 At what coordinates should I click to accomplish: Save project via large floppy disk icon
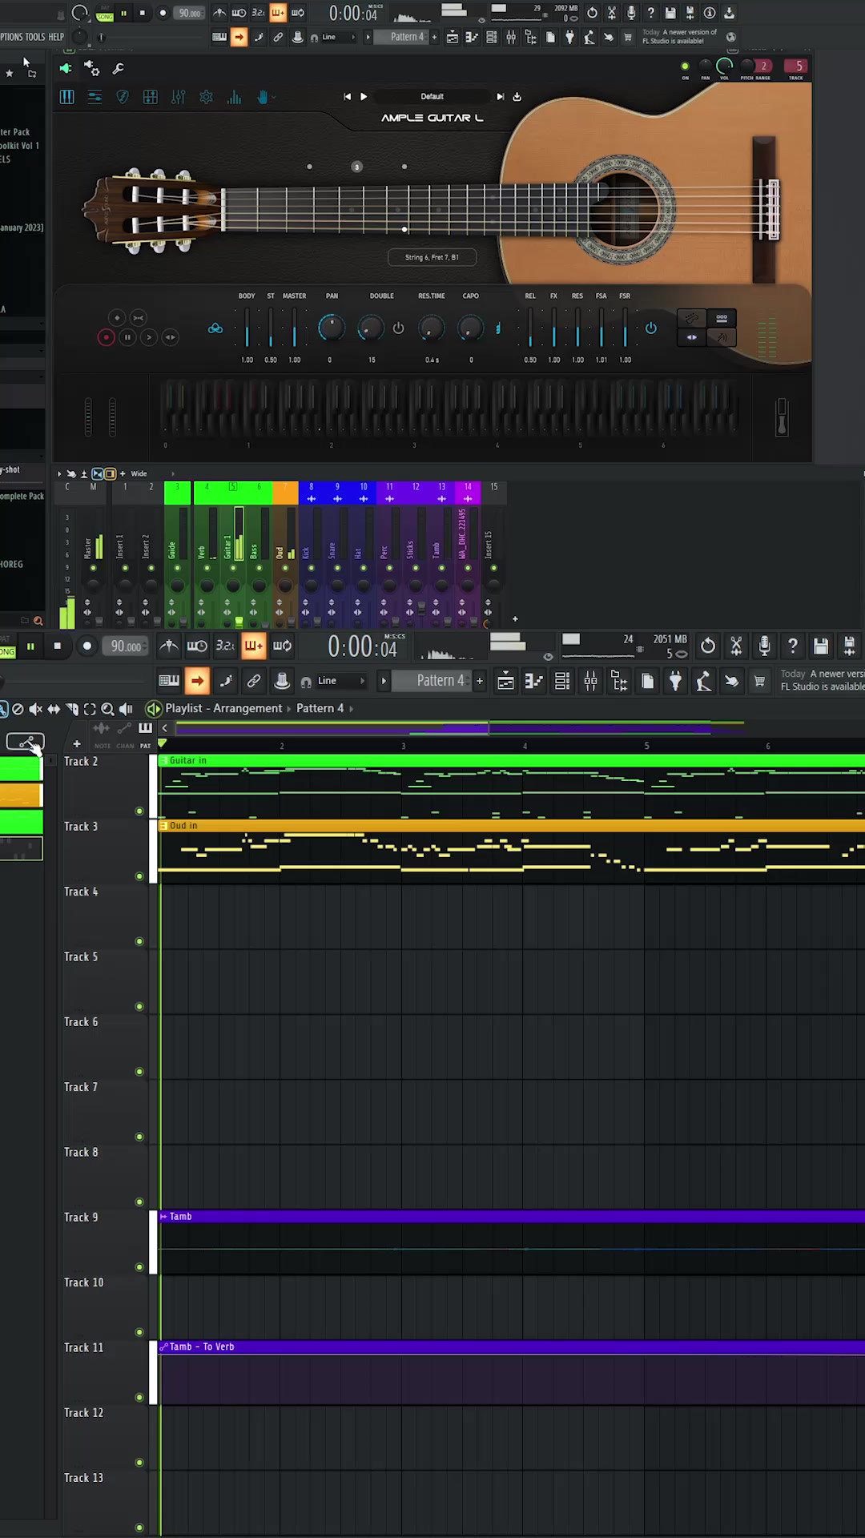point(820,646)
